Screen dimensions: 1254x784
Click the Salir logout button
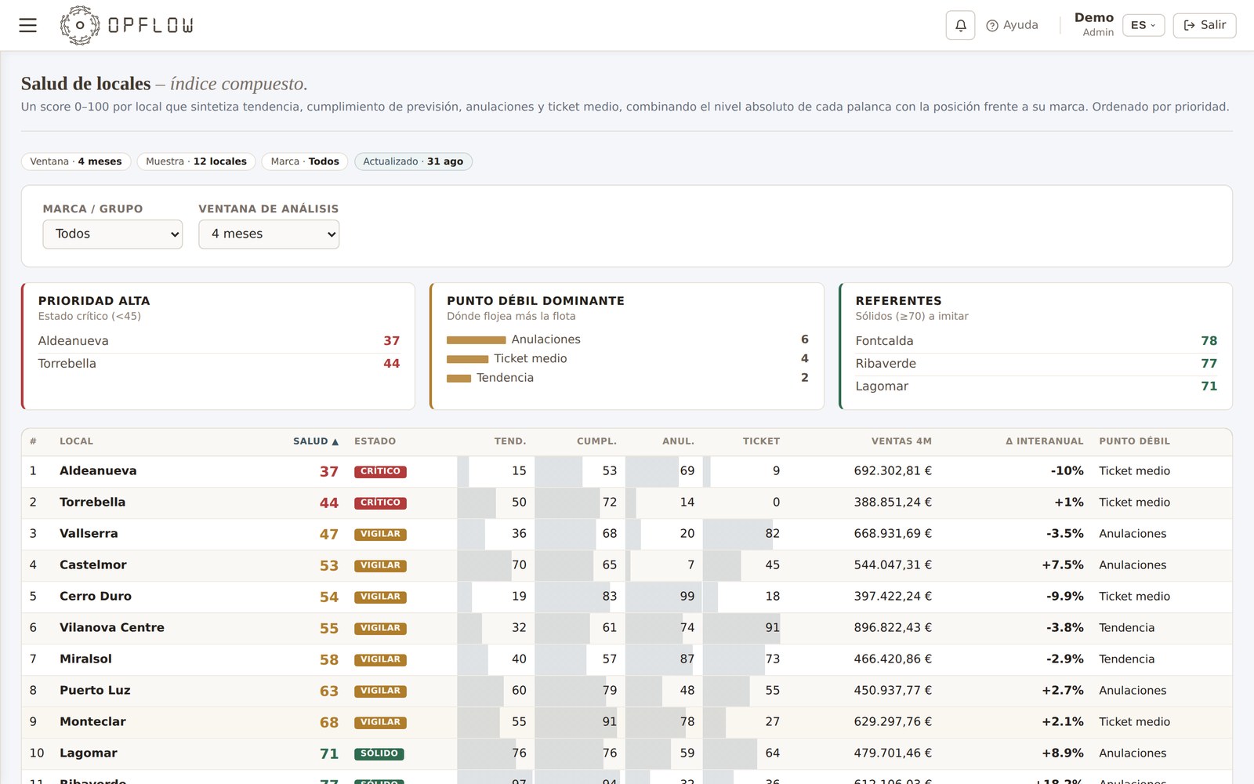click(x=1205, y=25)
